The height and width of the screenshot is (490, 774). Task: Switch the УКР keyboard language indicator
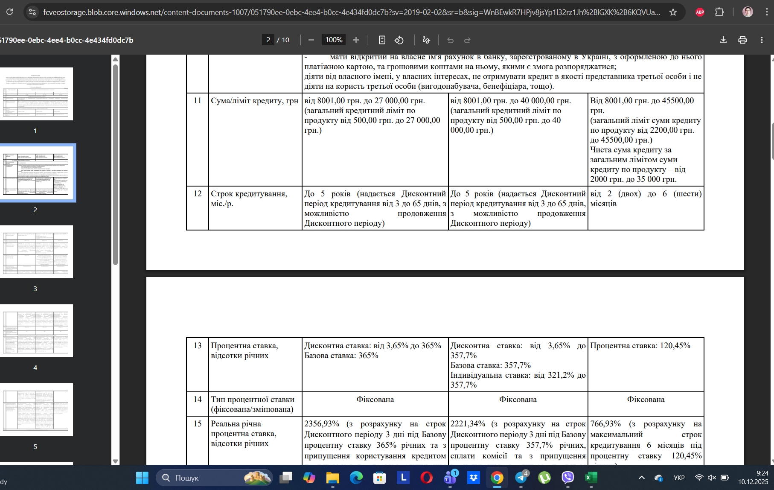pos(679,478)
